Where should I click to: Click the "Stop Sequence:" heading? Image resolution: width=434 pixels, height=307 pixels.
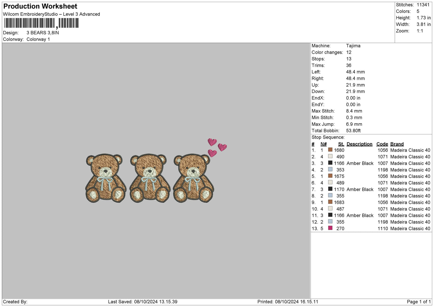tap(328, 137)
